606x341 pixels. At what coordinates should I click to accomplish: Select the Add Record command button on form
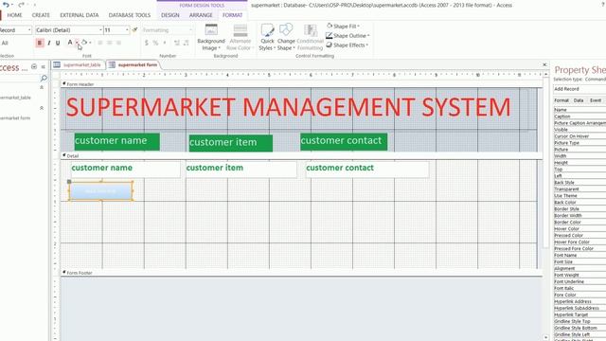[101, 191]
